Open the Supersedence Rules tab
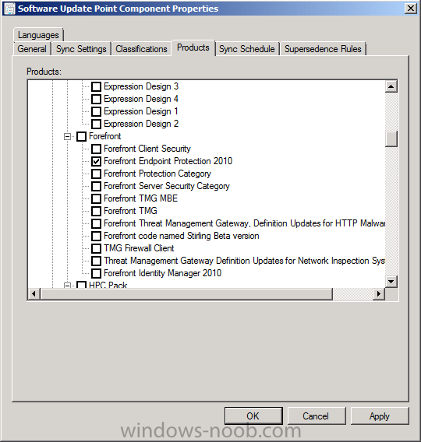 click(323, 49)
